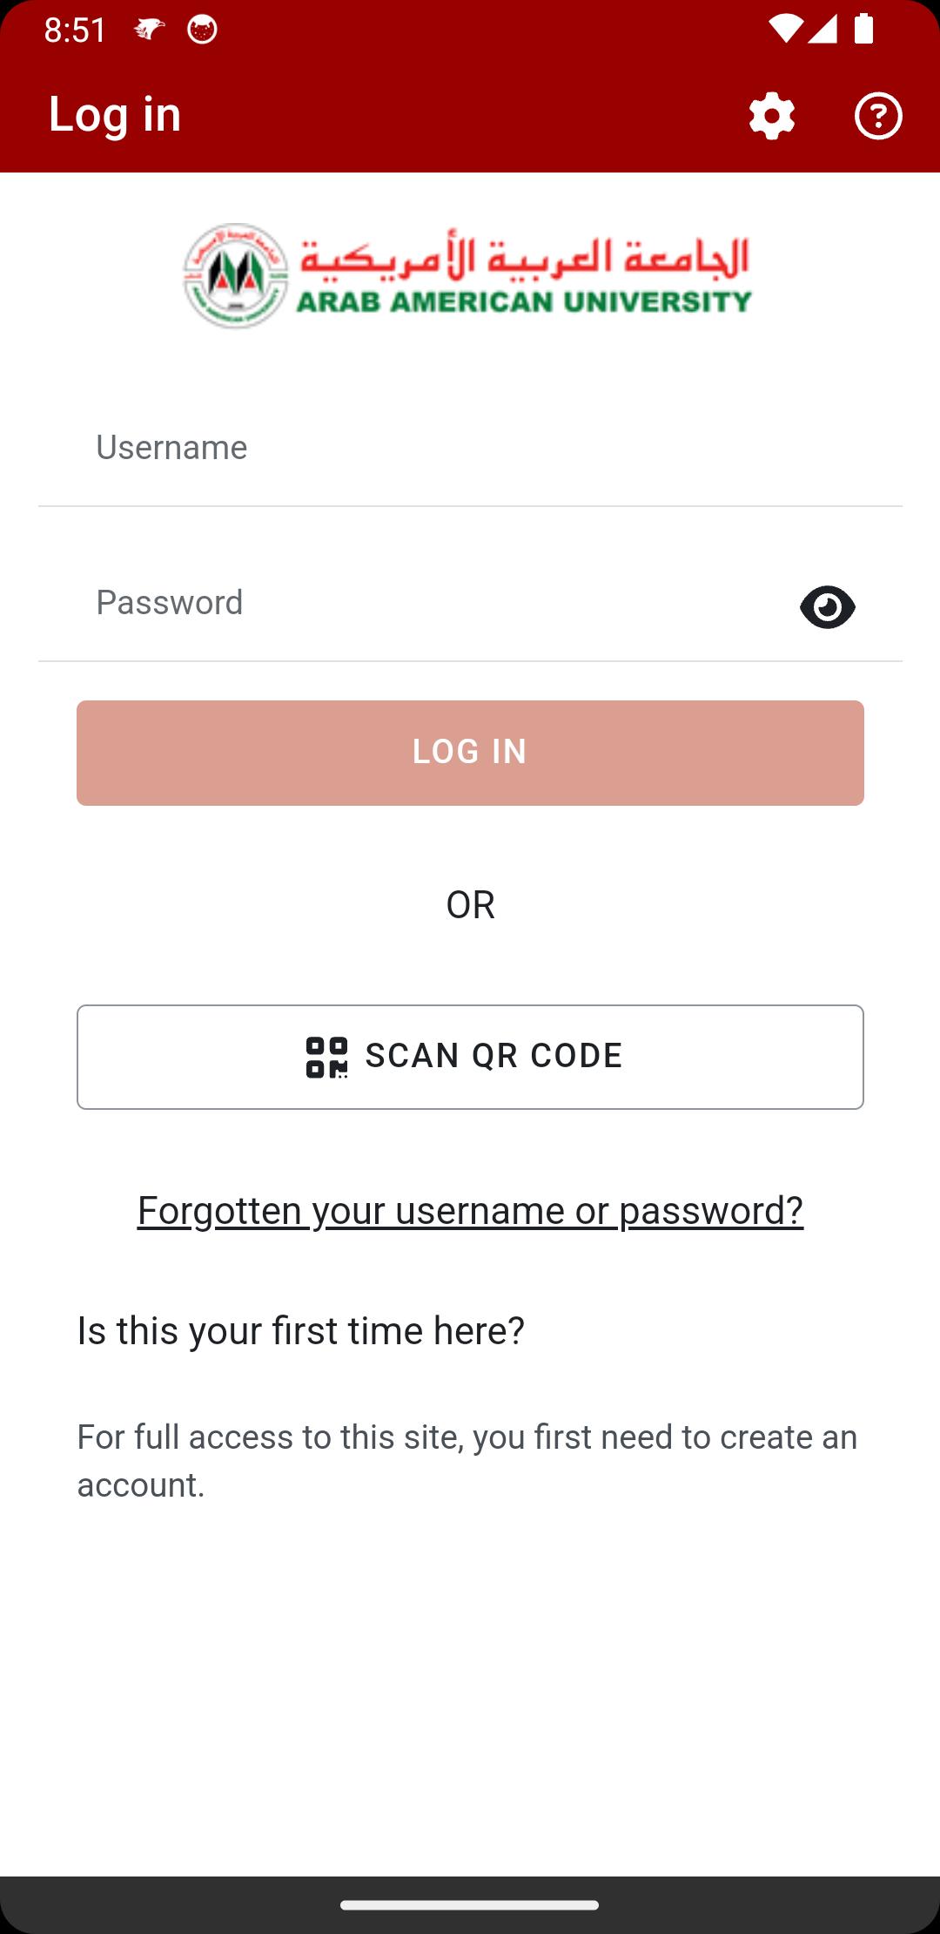Open the settings gear icon
The height and width of the screenshot is (1934, 940).
771,116
